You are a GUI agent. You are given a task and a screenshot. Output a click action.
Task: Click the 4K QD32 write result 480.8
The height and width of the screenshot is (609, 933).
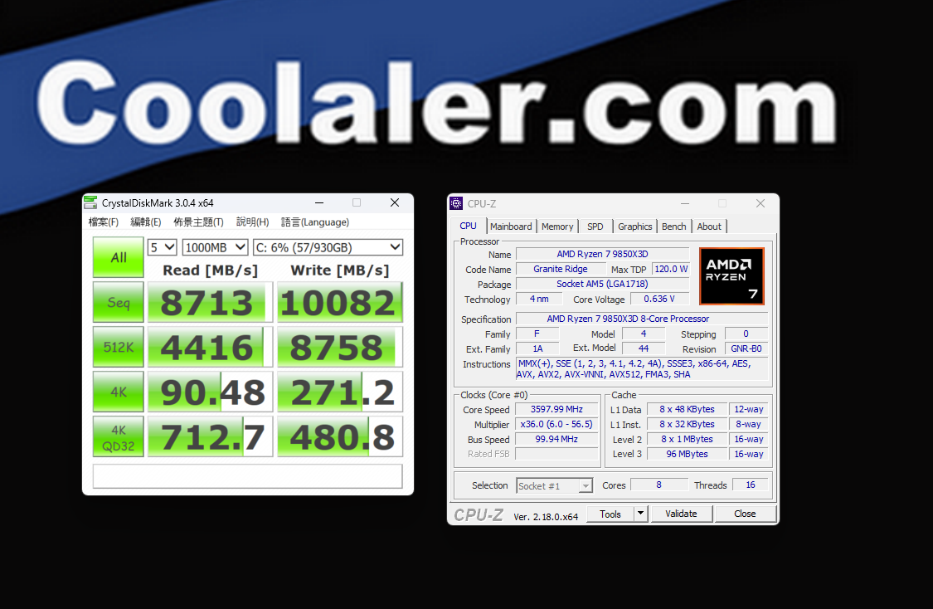340,437
